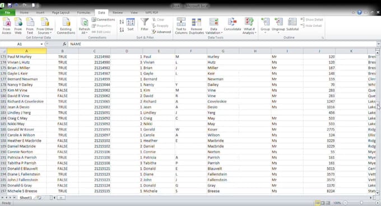Open Advanced filter options
381x206 pixels.
[161, 32]
